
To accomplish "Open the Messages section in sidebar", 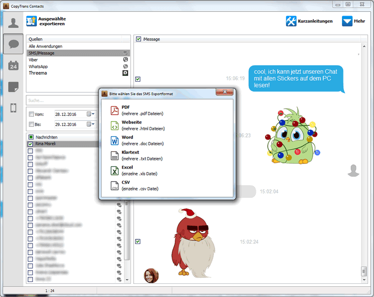I will (x=14, y=44).
